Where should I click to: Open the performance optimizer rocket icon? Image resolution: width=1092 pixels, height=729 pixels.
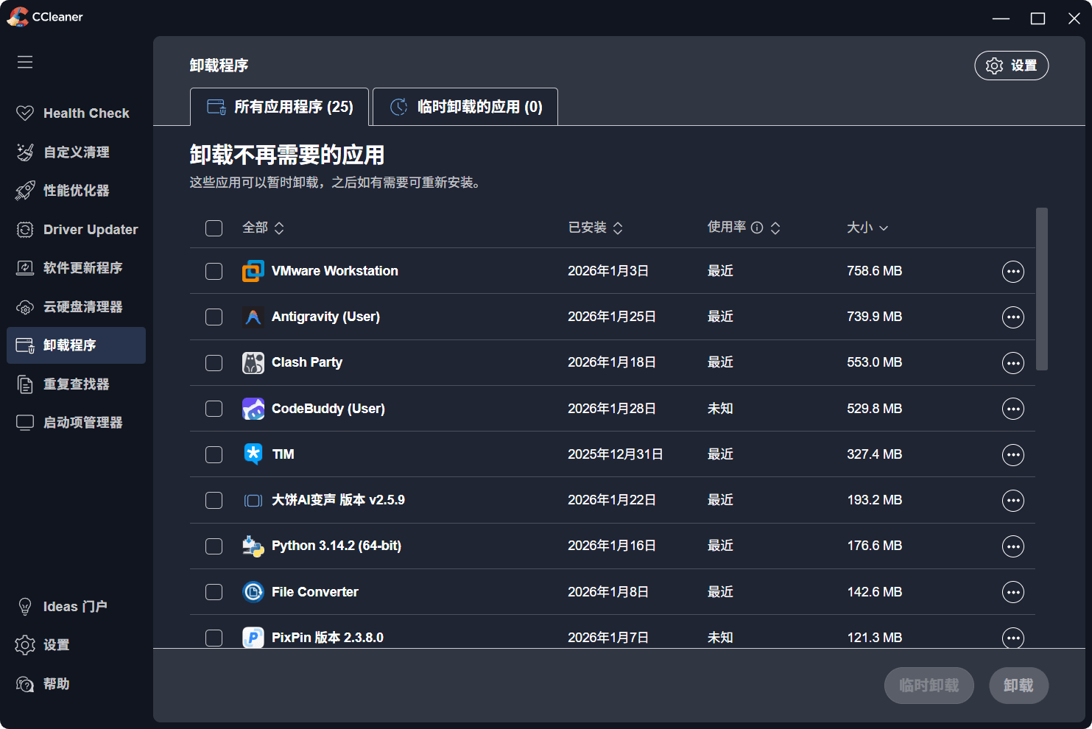(x=25, y=191)
